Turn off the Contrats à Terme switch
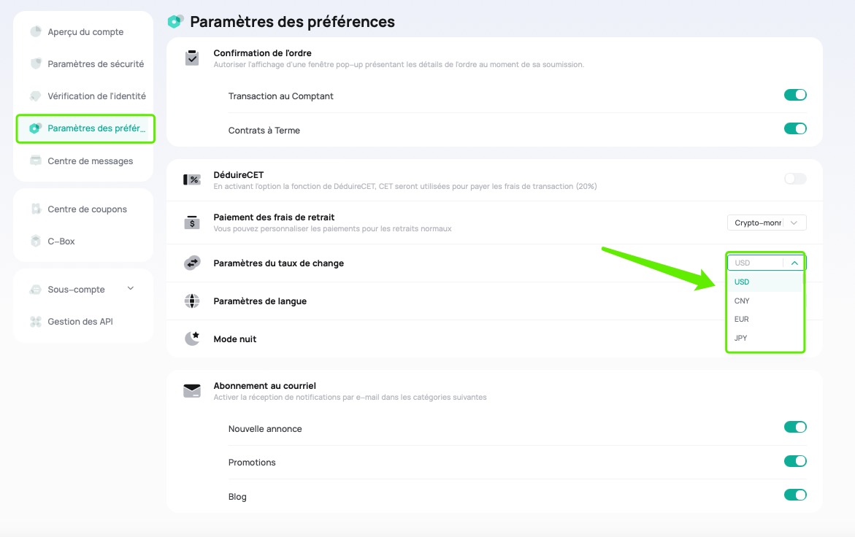855x537 pixels. [x=795, y=128]
